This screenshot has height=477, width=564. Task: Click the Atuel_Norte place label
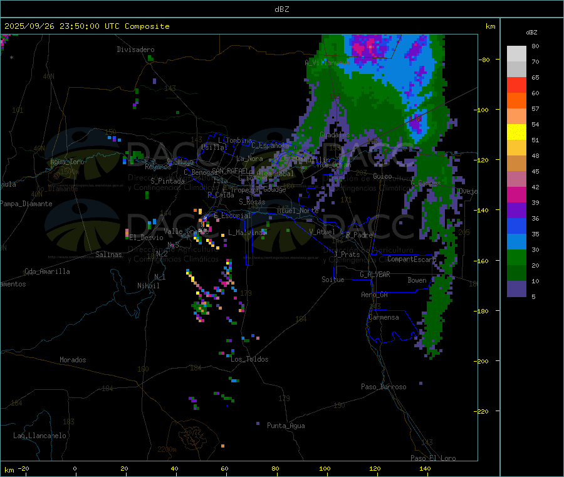[298, 211]
